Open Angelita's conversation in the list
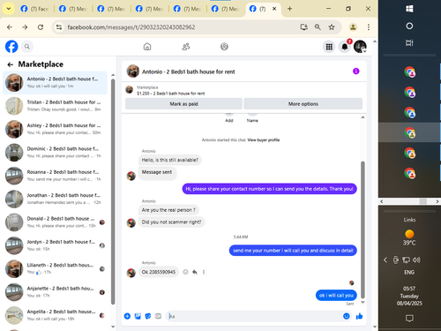 coord(55,315)
